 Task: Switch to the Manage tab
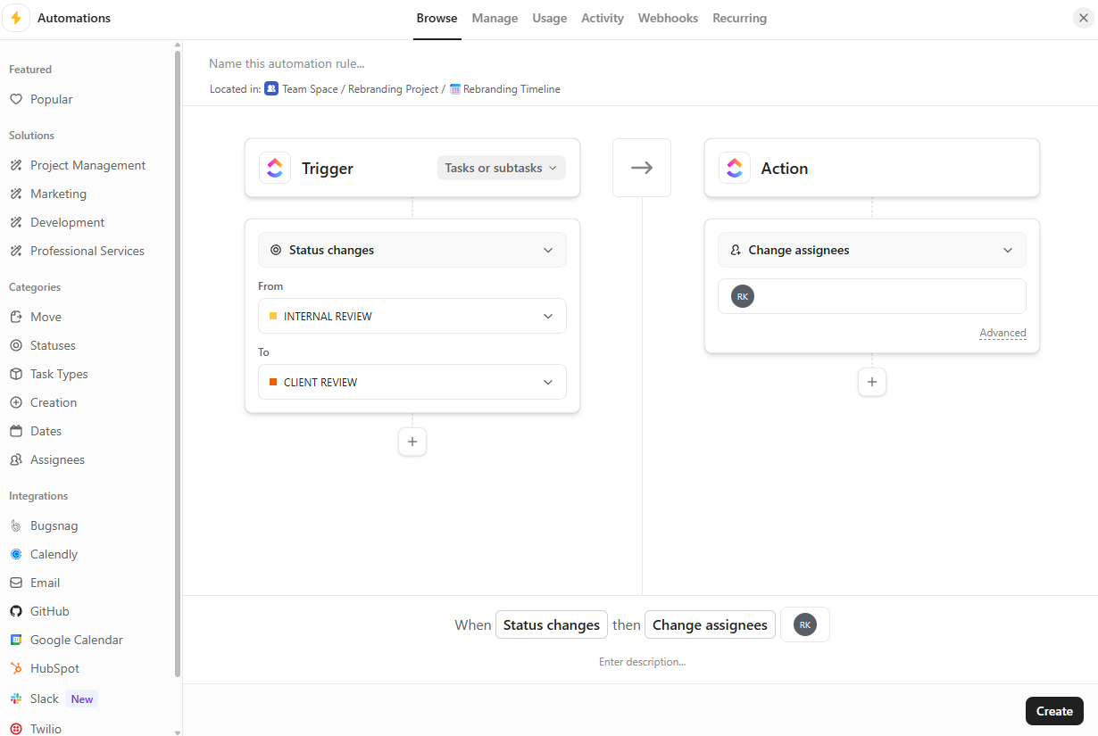click(x=495, y=18)
